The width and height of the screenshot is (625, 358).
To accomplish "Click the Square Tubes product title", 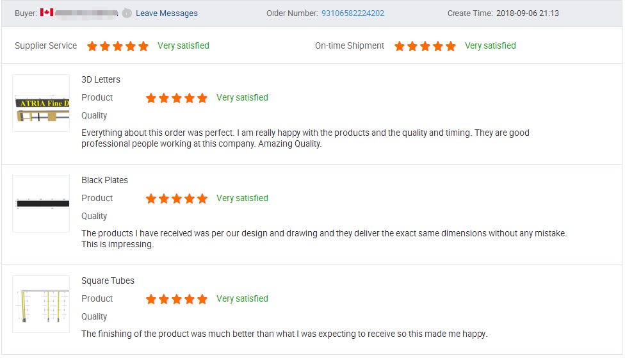I will tap(108, 281).
